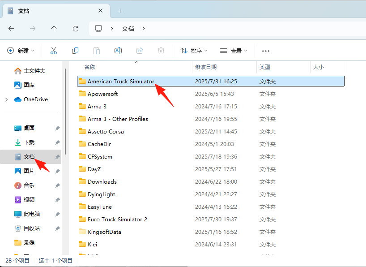Unpin 视频 using its pin icon

57,200
